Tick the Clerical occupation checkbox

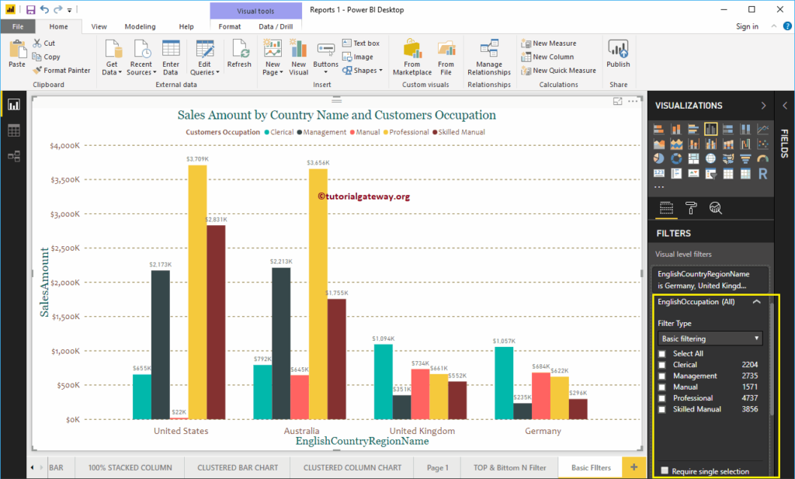pos(661,365)
